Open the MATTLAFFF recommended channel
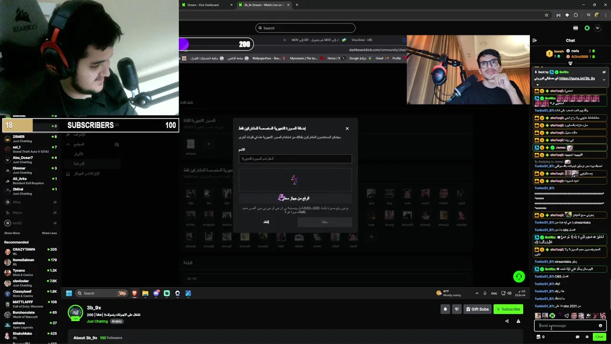The height and width of the screenshot is (344, 611). [30, 304]
